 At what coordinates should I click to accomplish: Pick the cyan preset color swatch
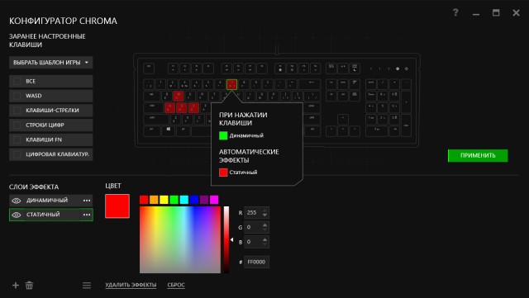click(x=183, y=200)
